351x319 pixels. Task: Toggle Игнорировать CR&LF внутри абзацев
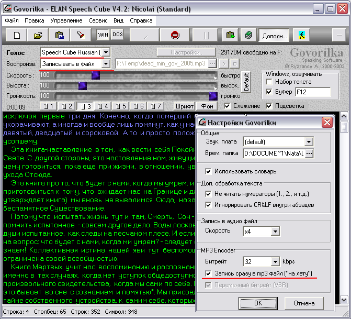pyautogui.click(x=208, y=205)
